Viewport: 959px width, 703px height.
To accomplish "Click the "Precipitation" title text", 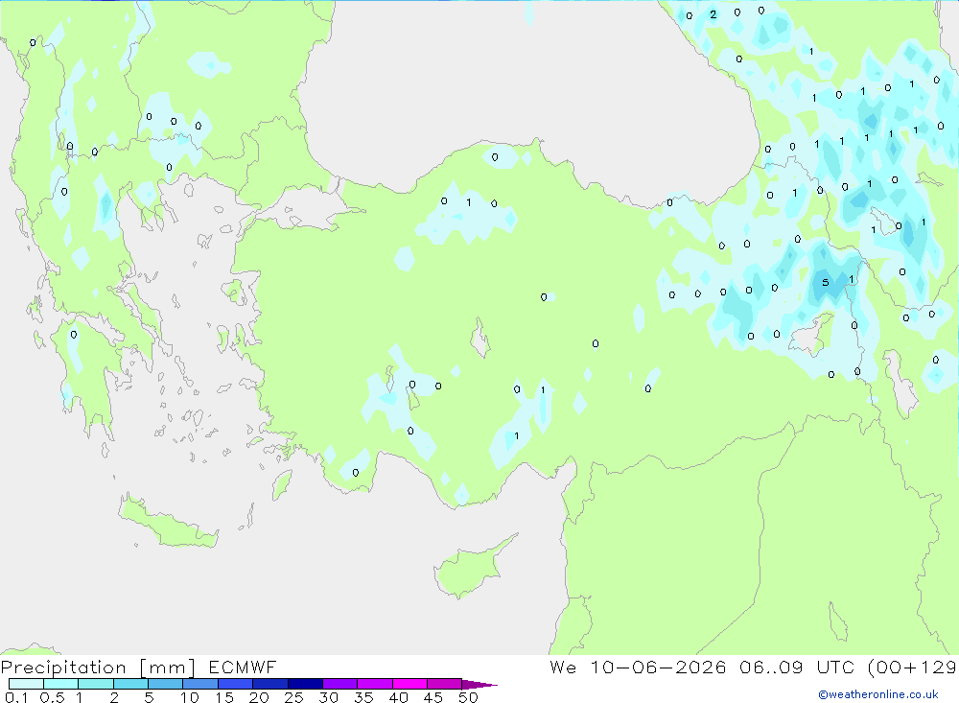I will coord(63,668).
